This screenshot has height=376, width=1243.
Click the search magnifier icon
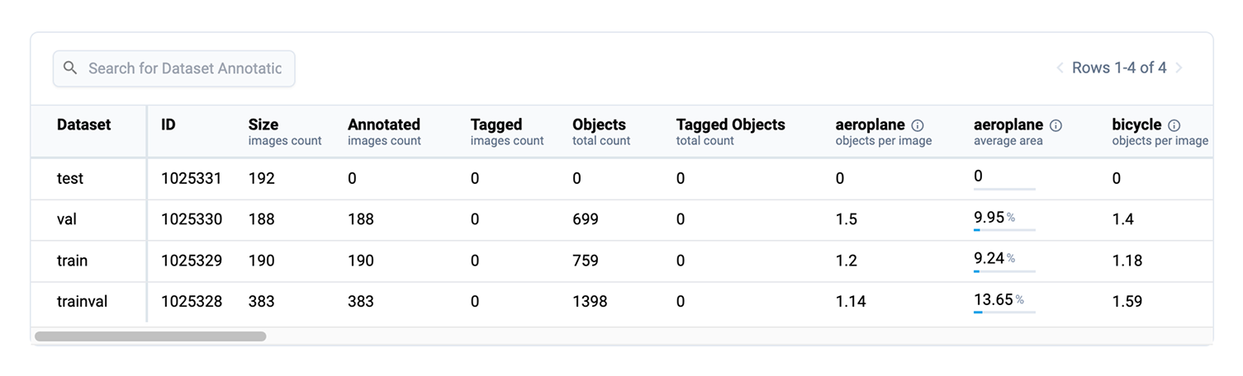point(70,68)
